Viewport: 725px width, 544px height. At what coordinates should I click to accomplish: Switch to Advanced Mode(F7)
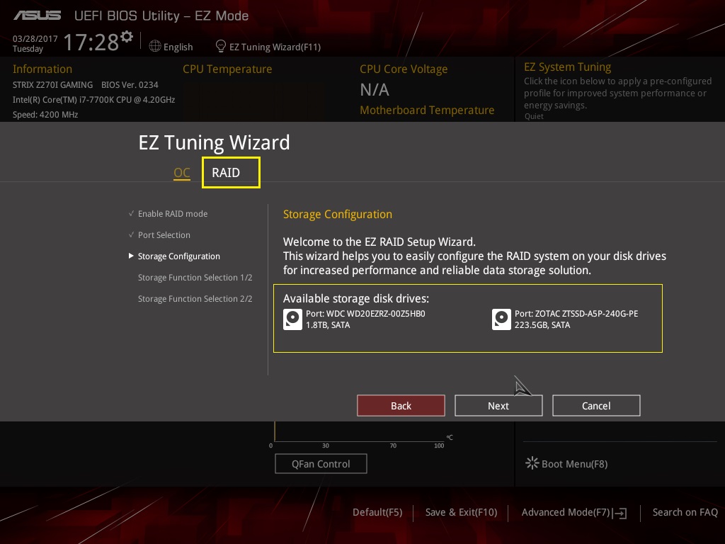566,513
